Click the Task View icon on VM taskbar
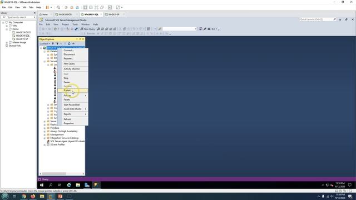Viewport: 356px width, 200px height. (60, 185)
